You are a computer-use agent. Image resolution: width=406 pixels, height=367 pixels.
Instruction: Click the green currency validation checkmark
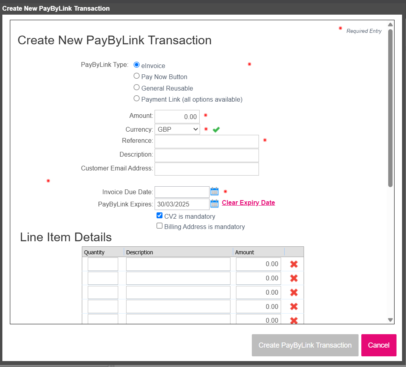[x=216, y=129]
